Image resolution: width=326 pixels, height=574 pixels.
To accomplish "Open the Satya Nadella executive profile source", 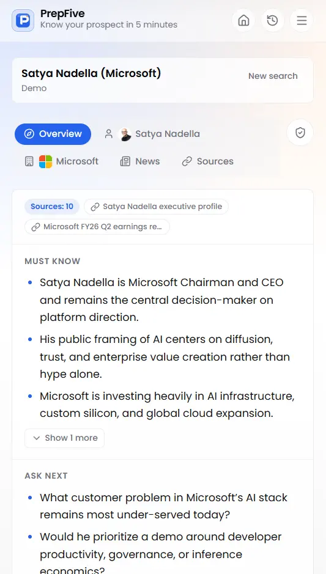I will click(156, 207).
